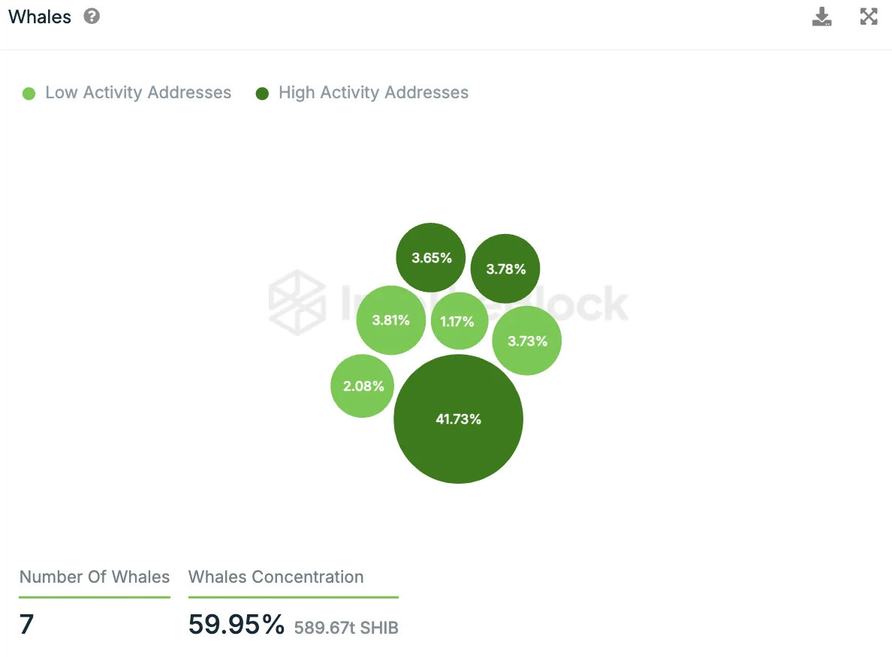Viewport: 892px width, 657px height.
Task: Click the dark green legend dot
Action: tap(262, 94)
